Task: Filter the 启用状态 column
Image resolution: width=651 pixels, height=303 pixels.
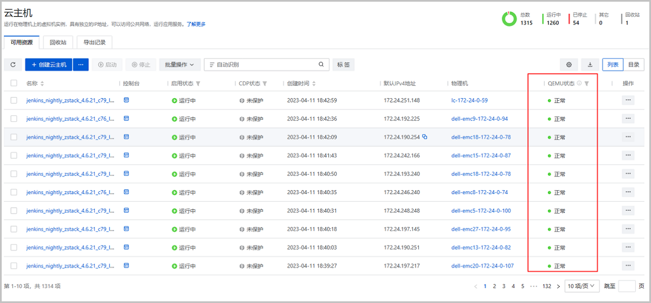Action: [198, 83]
